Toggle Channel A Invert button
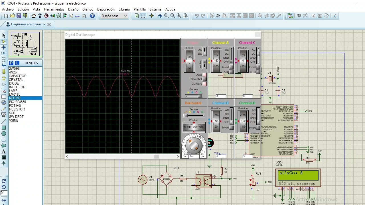This screenshot has height=205, width=365. pyautogui.click(x=231, y=67)
